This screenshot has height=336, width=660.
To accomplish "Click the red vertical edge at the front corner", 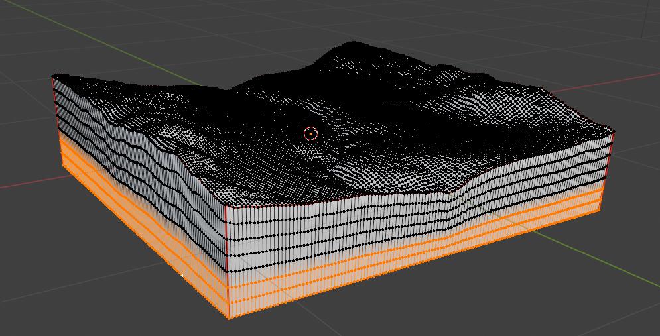I will (x=226, y=239).
